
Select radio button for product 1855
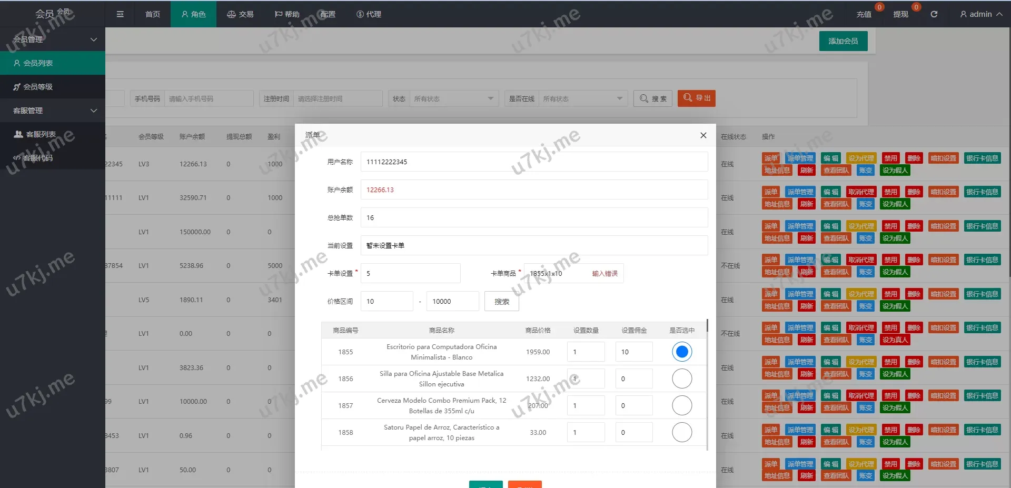coord(681,352)
